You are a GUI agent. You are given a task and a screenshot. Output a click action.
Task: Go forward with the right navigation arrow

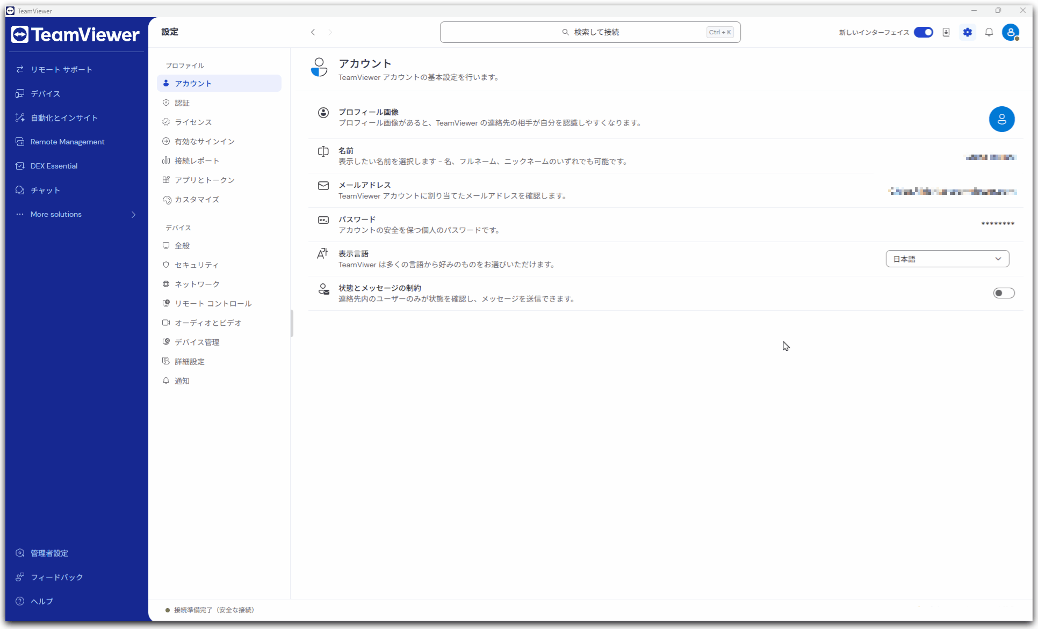pos(330,32)
